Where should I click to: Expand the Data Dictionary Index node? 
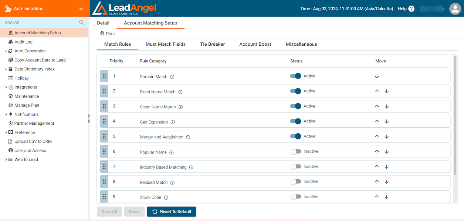point(6,69)
